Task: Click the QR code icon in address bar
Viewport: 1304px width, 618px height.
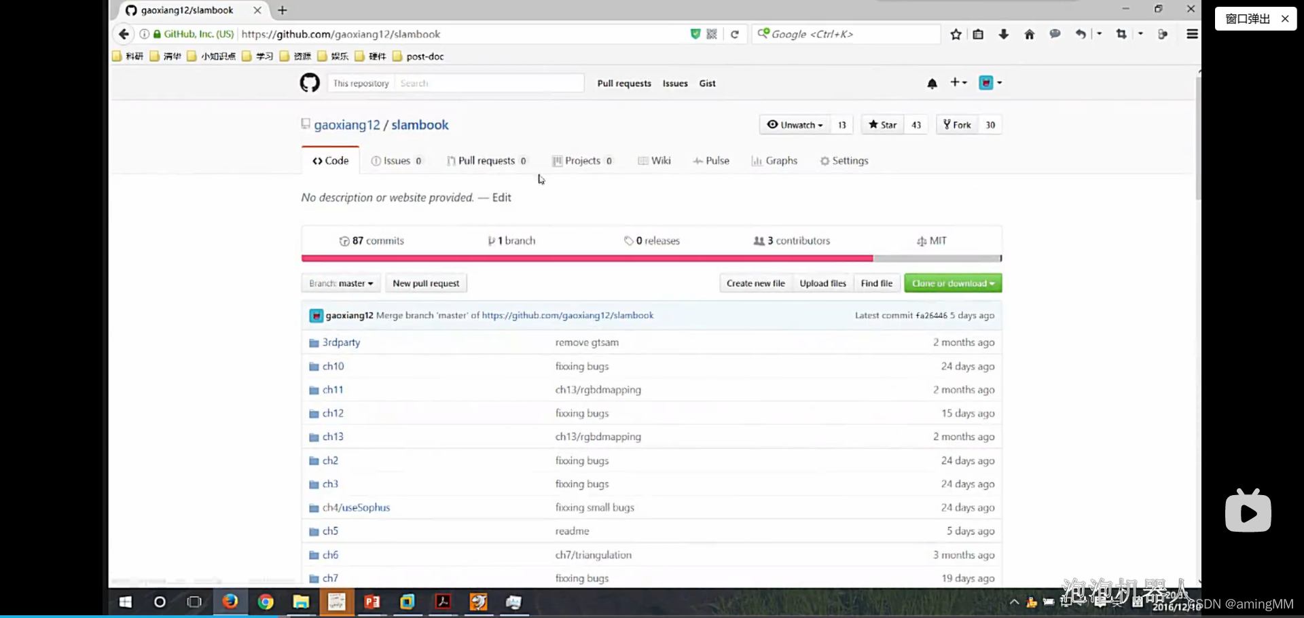Action: 712,34
